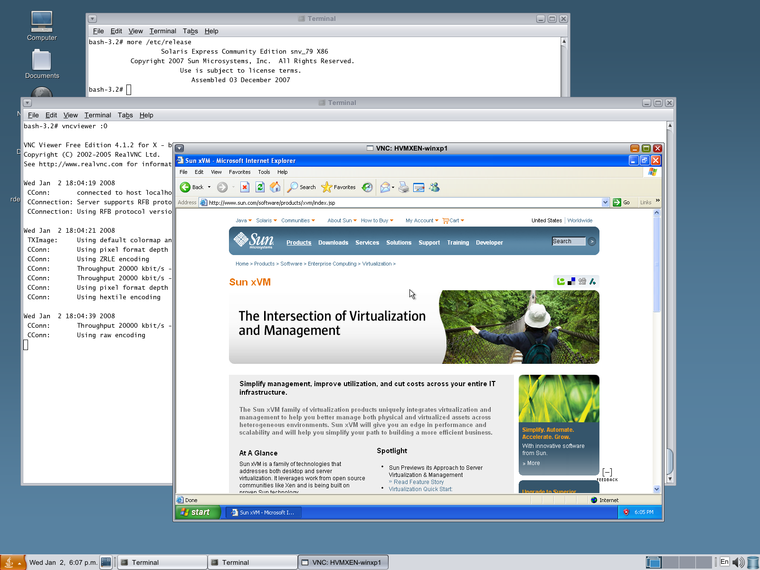This screenshot has width=760, height=570.
Task: Click the IE Edit page icon
Action: pos(419,187)
